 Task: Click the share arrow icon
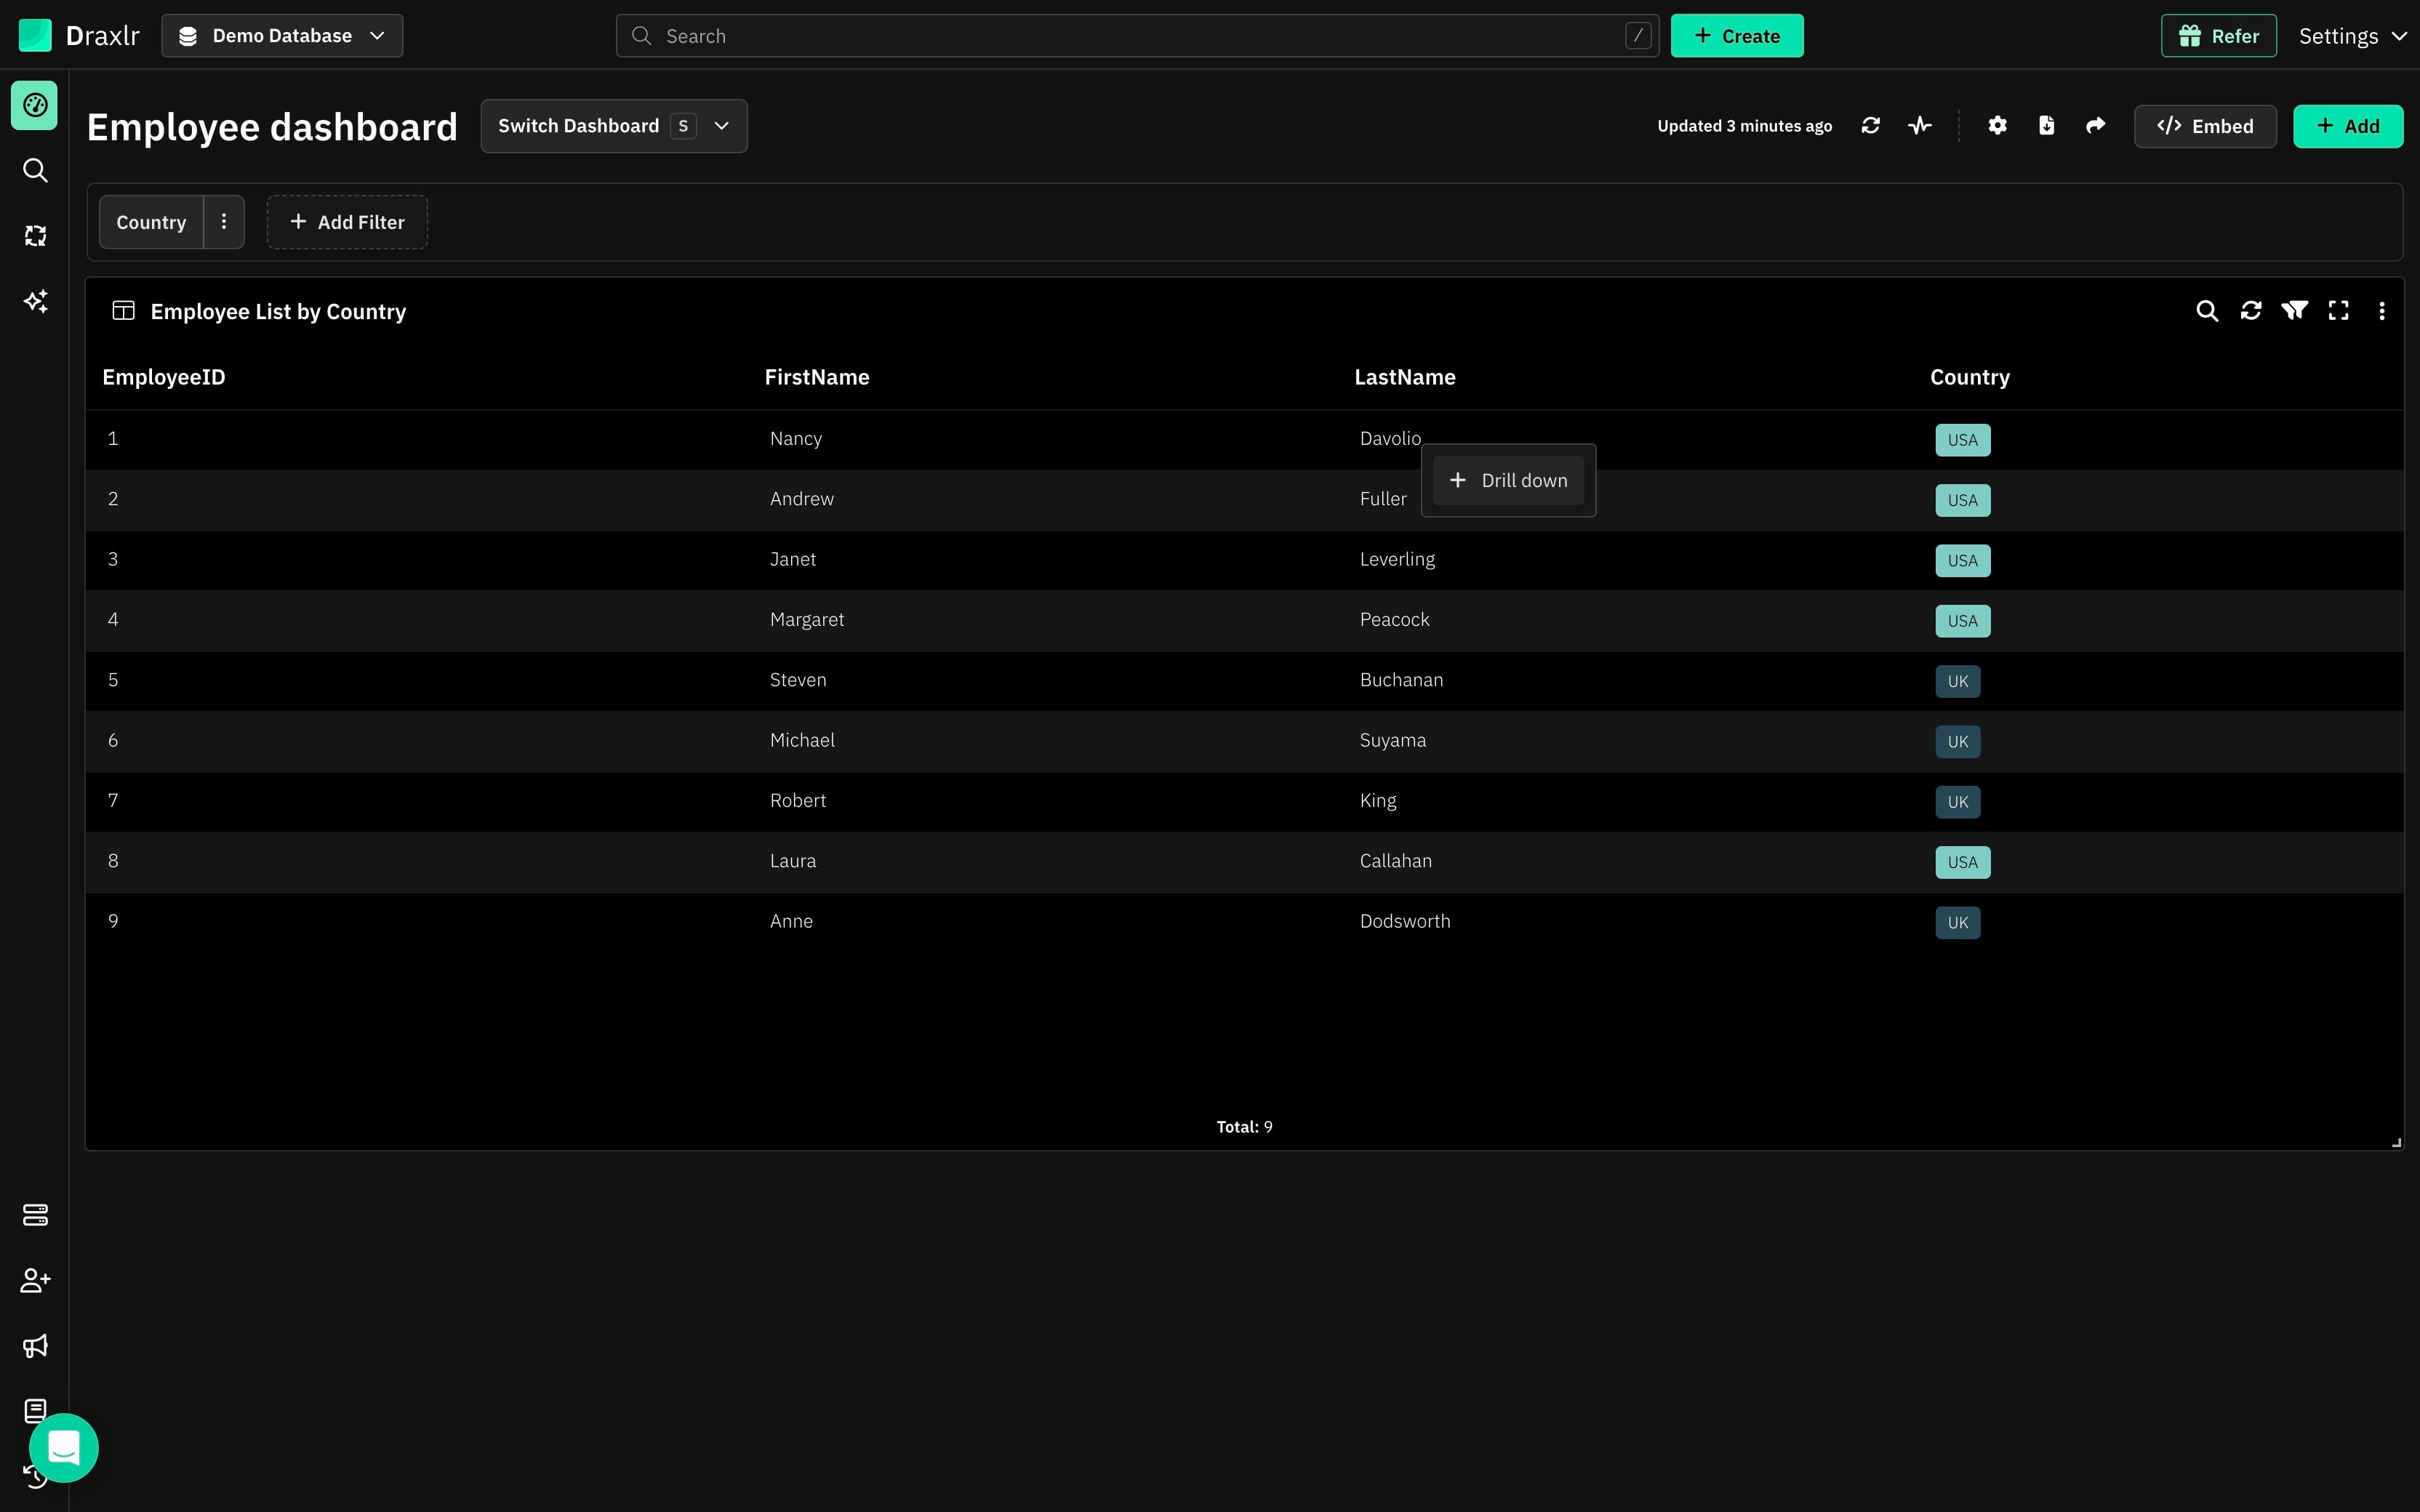click(2095, 126)
